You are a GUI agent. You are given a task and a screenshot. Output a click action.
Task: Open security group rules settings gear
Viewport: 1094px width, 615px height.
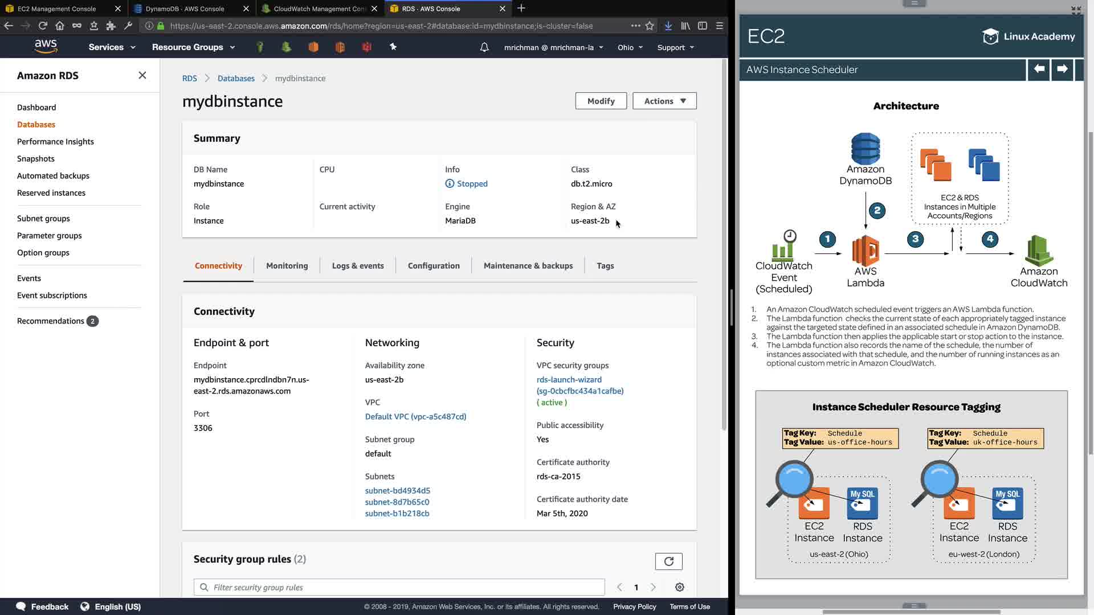(x=679, y=587)
